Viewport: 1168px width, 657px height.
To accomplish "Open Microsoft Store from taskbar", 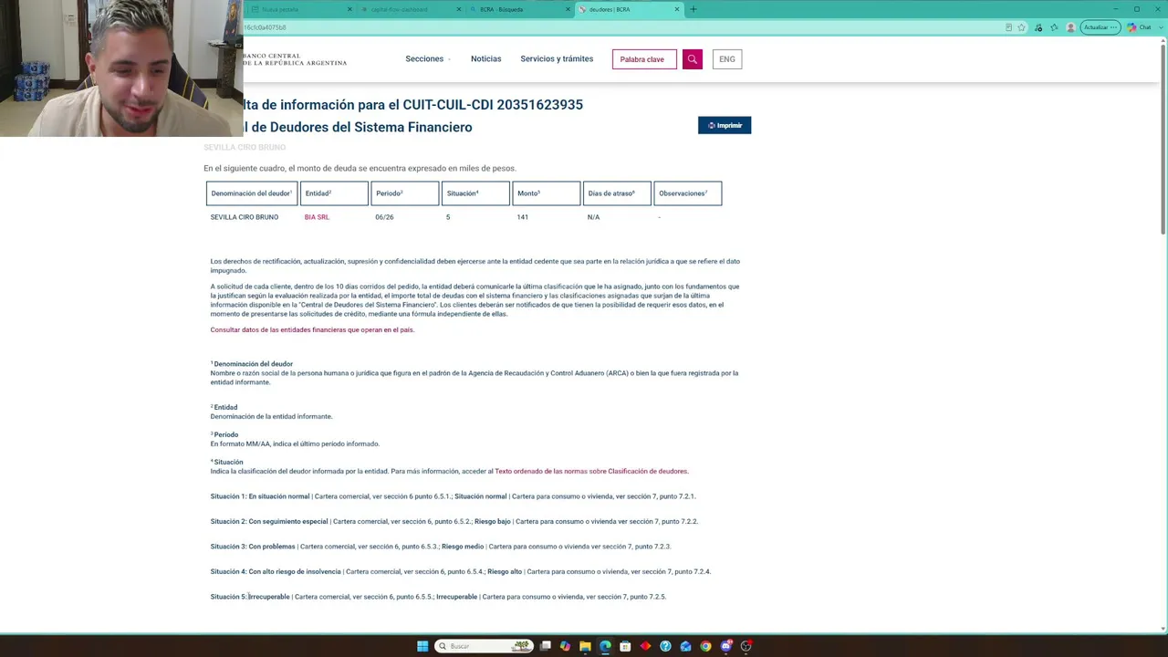I will click(625, 646).
